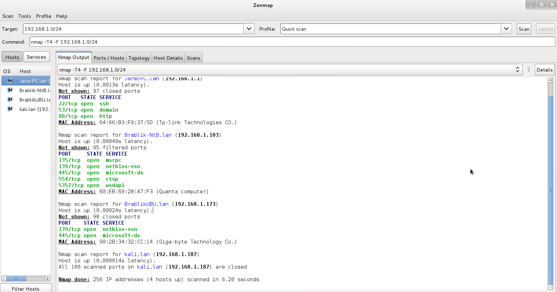The width and height of the screenshot is (557, 292).
Task: Click the OS icon for Brablik-NtB host
Action: tap(10, 90)
